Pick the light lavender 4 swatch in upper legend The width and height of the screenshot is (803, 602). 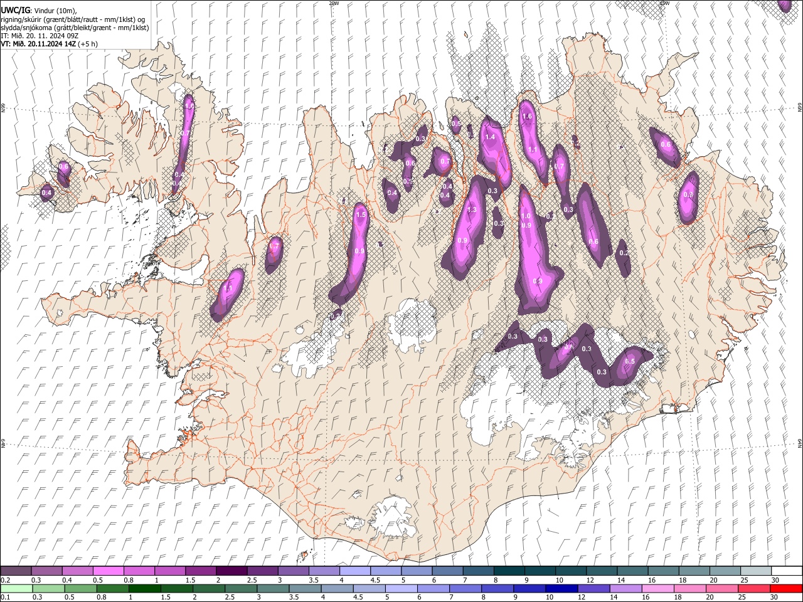[355, 571]
